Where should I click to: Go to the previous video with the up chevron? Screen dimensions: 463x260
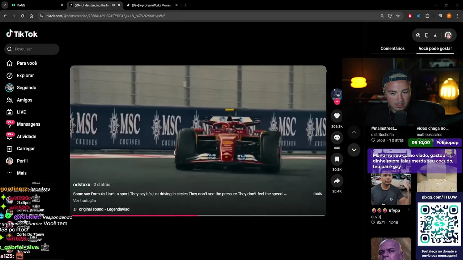click(x=354, y=133)
